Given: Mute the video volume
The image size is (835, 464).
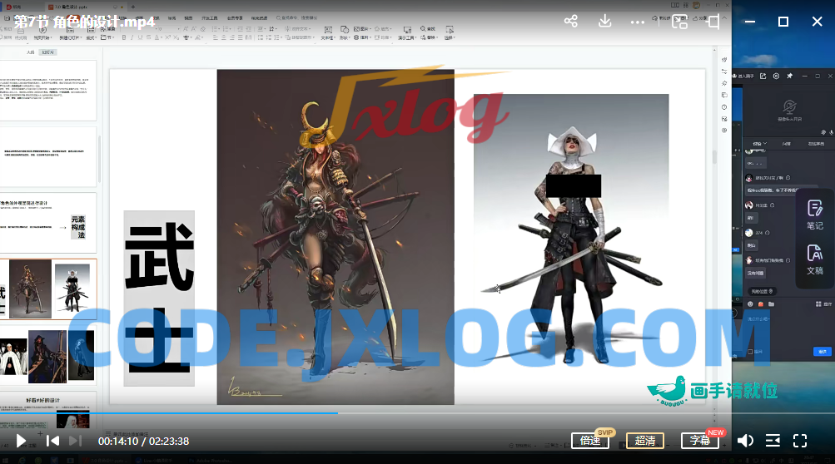Looking at the screenshot, I should 746,441.
